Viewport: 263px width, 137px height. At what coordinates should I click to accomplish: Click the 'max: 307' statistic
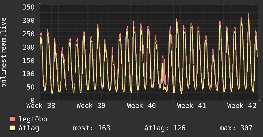[x=236, y=128]
